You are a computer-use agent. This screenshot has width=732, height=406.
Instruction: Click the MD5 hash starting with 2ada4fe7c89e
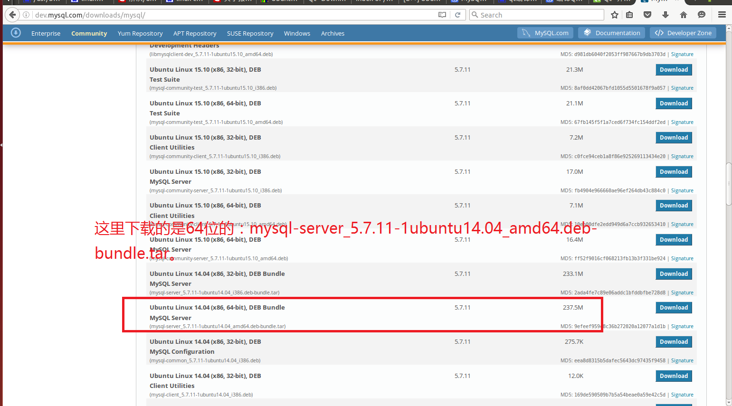[620, 293]
